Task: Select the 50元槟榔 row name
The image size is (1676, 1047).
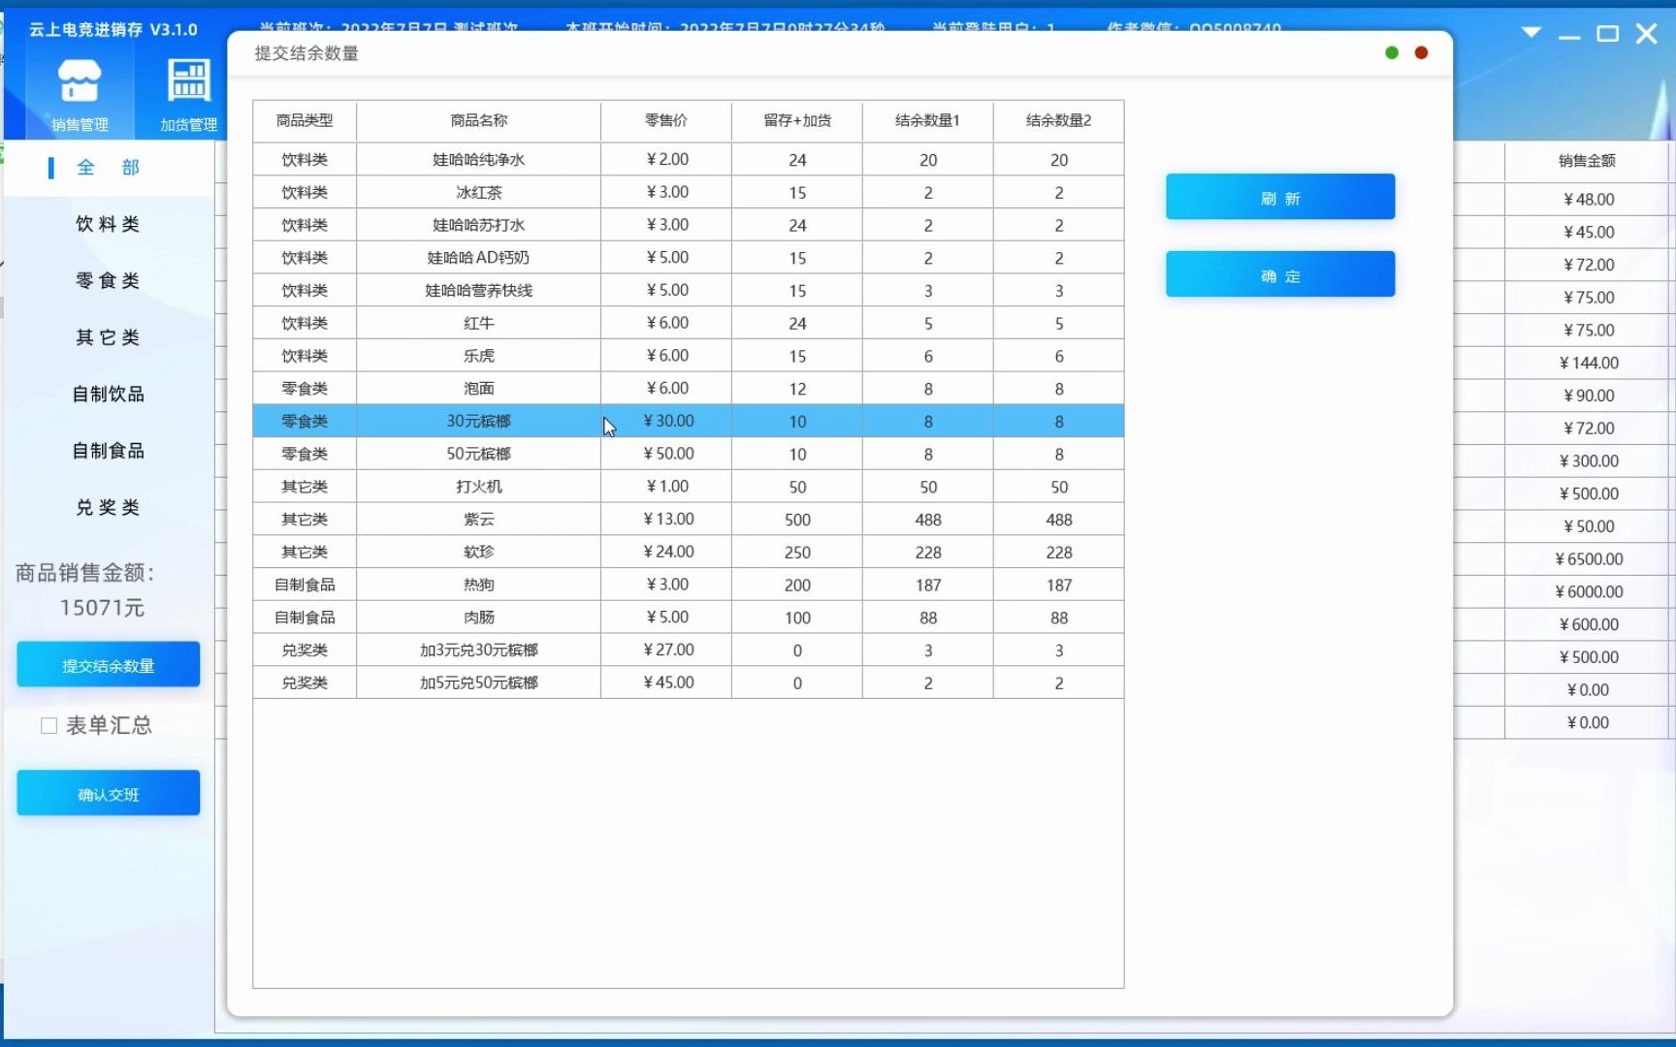Action: click(x=478, y=454)
